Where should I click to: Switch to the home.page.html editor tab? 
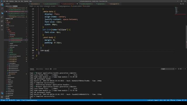point(114,4)
